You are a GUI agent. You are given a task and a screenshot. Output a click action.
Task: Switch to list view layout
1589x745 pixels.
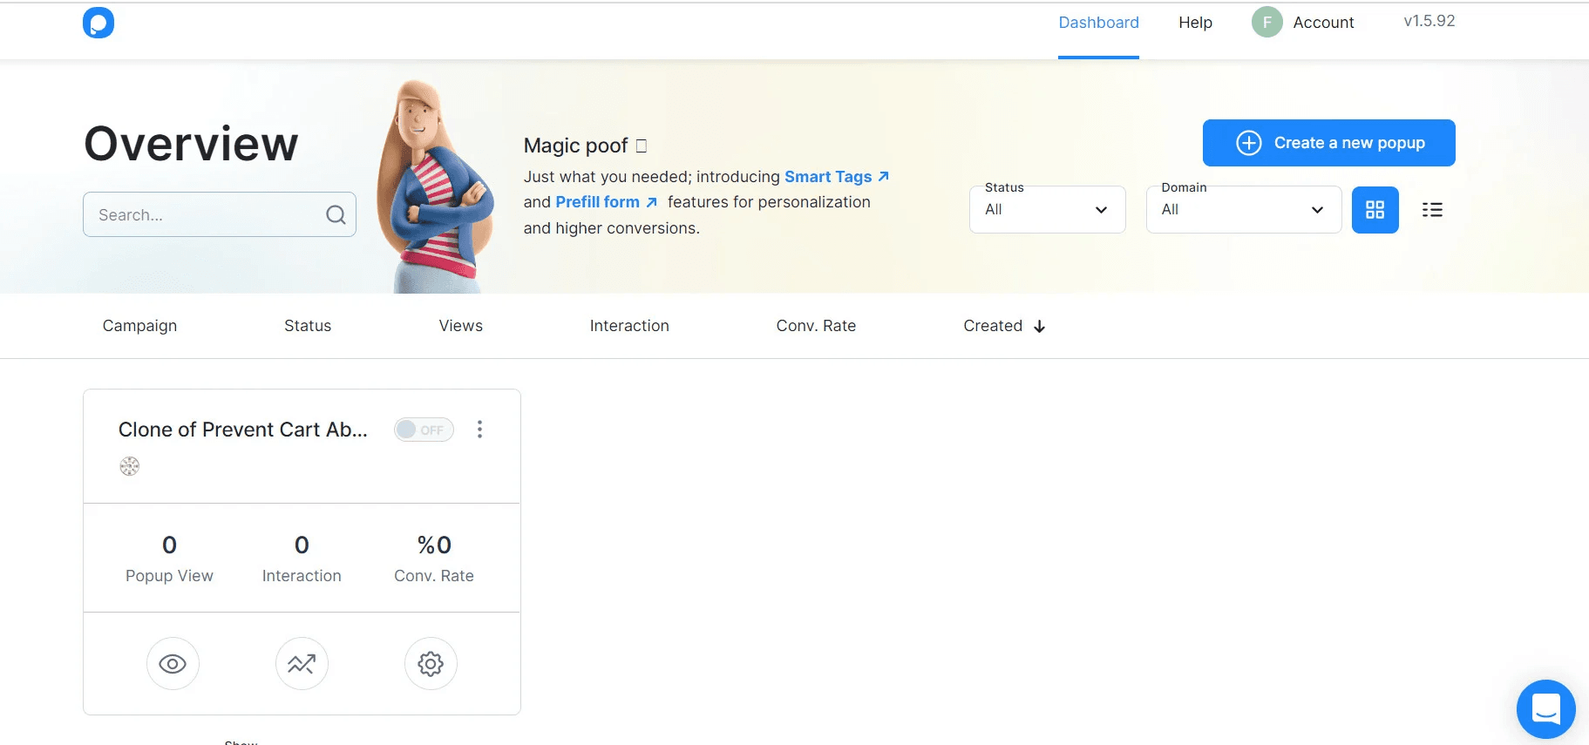[x=1432, y=210]
